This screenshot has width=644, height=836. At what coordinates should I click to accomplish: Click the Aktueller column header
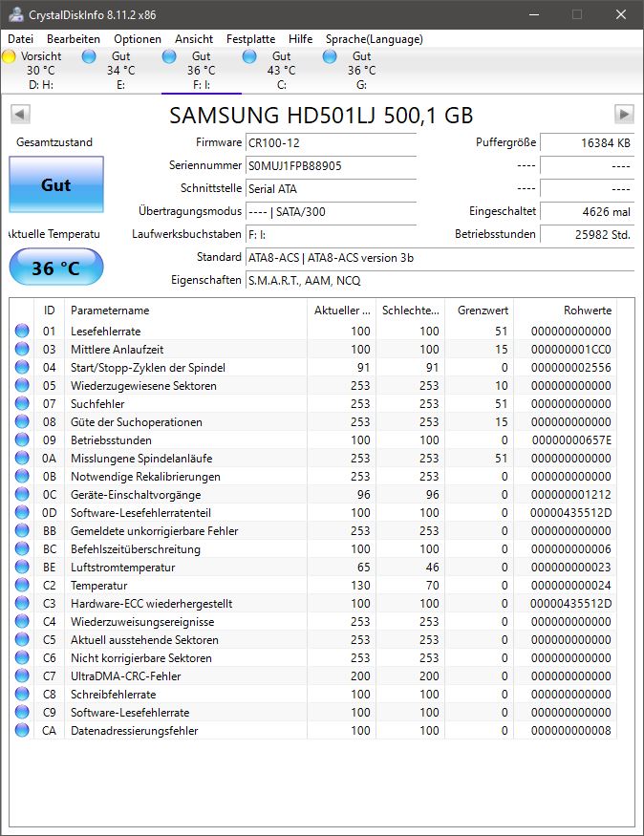point(342,311)
